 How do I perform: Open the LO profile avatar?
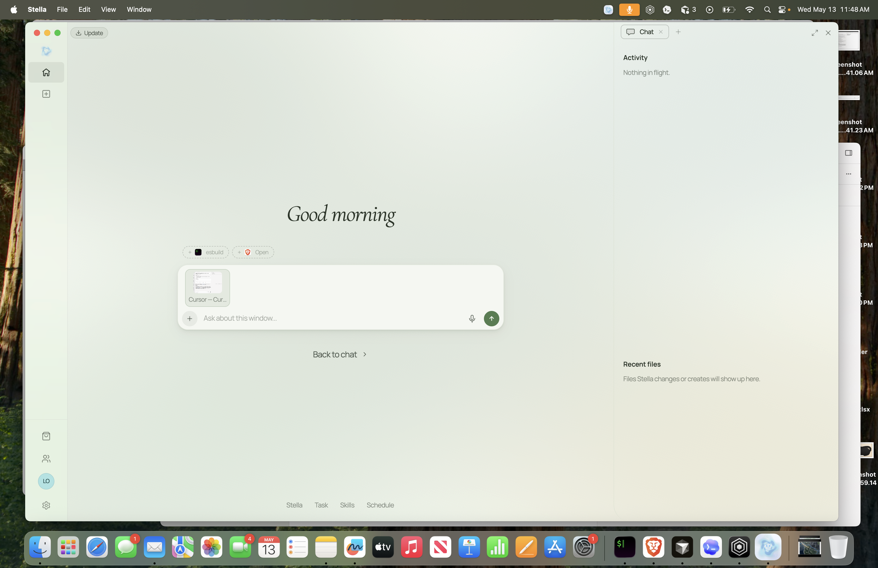point(46,481)
